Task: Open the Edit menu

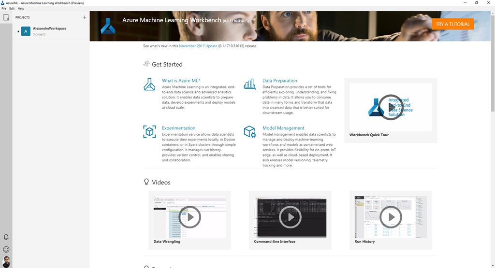Action: (12, 9)
